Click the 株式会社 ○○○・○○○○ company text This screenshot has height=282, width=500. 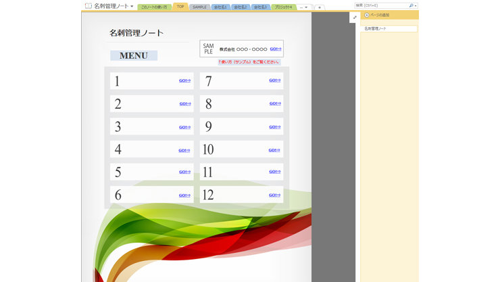[x=243, y=49]
